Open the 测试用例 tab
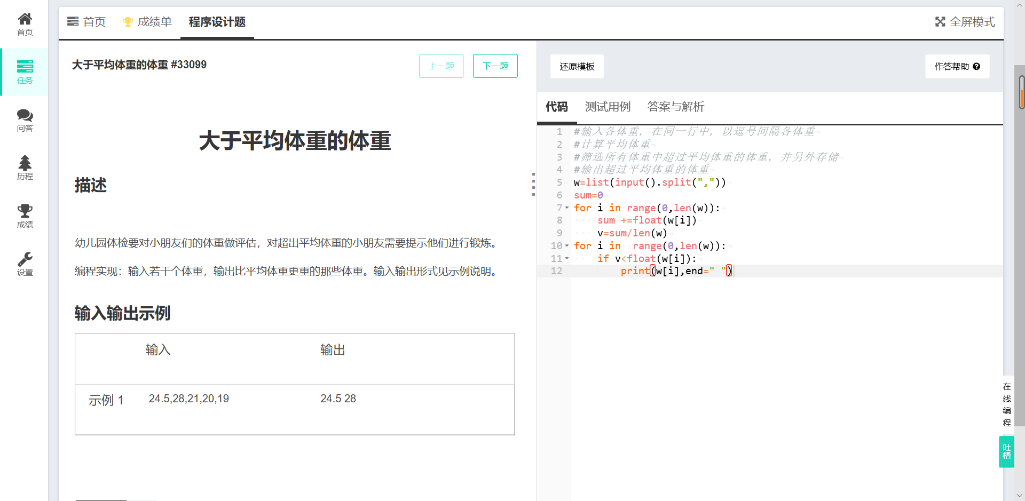Image resolution: width=1025 pixels, height=501 pixels. pyautogui.click(x=608, y=107)
